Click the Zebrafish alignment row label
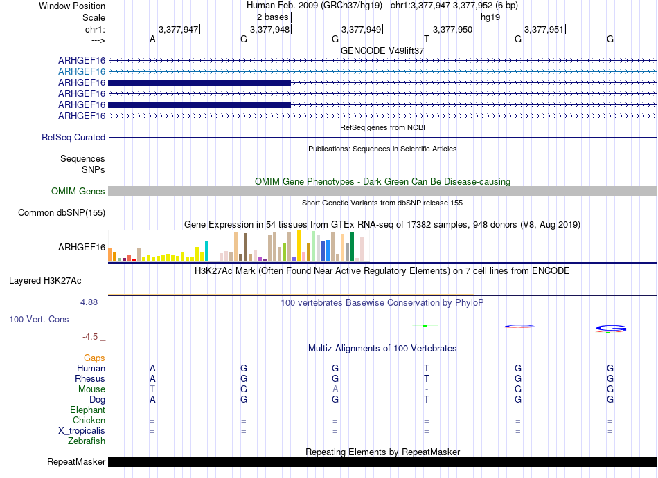Image resolution: width=658 pixels, height=478 pixels. pos(87,441)
